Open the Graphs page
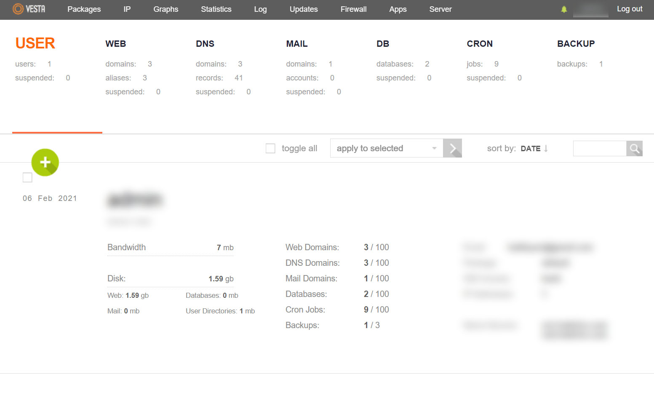The width and height of the screenshot is (654, 417). click(166, 9)
